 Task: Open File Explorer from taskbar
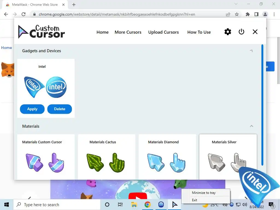tap(134, 205)
